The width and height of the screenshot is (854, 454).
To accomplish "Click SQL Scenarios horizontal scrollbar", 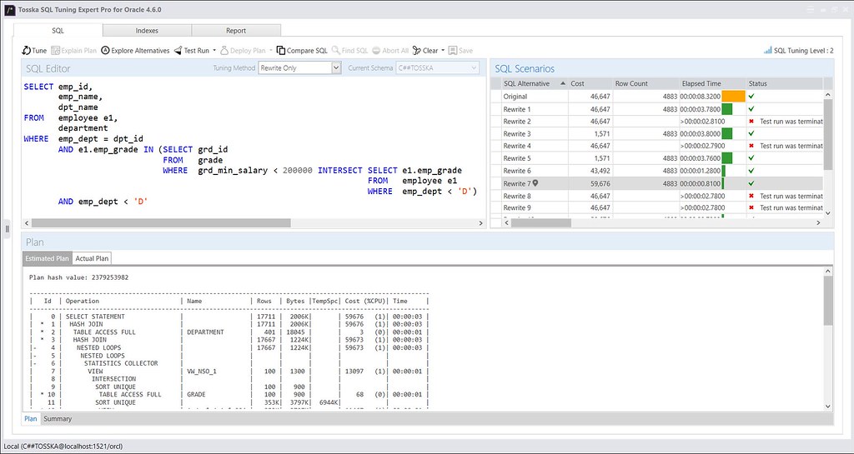I will point(540,223).
